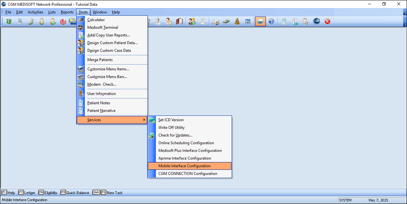Viewport: 407px width, 204px height.
Task: Click the green cash stack toolbar icon
Action: (x=226, y=22)
